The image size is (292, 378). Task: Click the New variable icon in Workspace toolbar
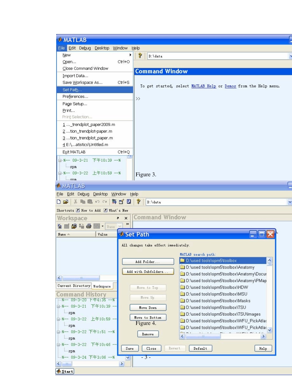pyautogui.click(x=59, y=226)
